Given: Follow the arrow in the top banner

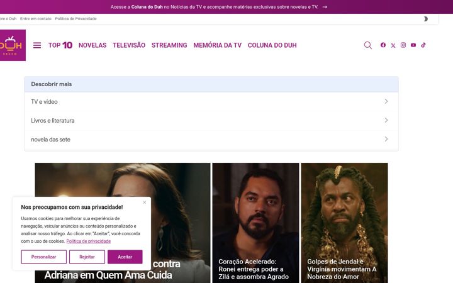Looking at the screenshot, I should coord(325,7).
